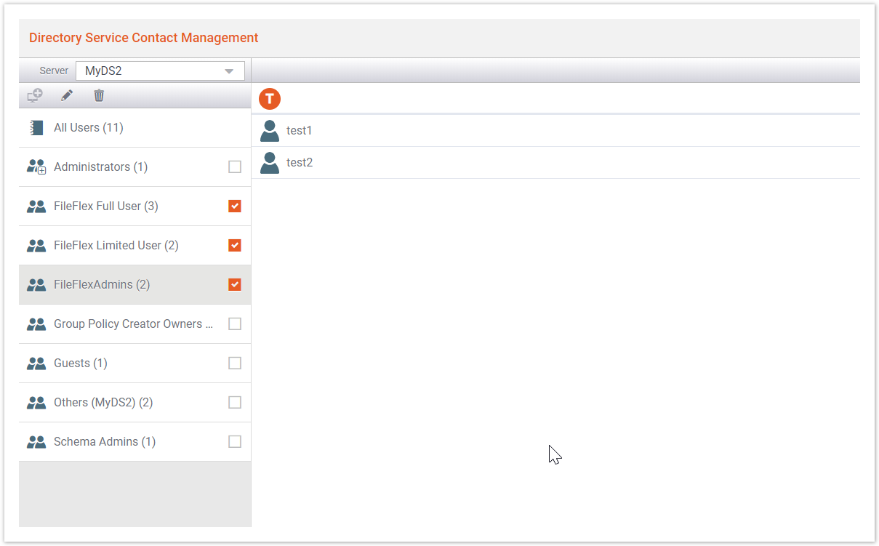Click the Group Policy Creator Owners icon

pyautogui.click(x=36, y=324)
